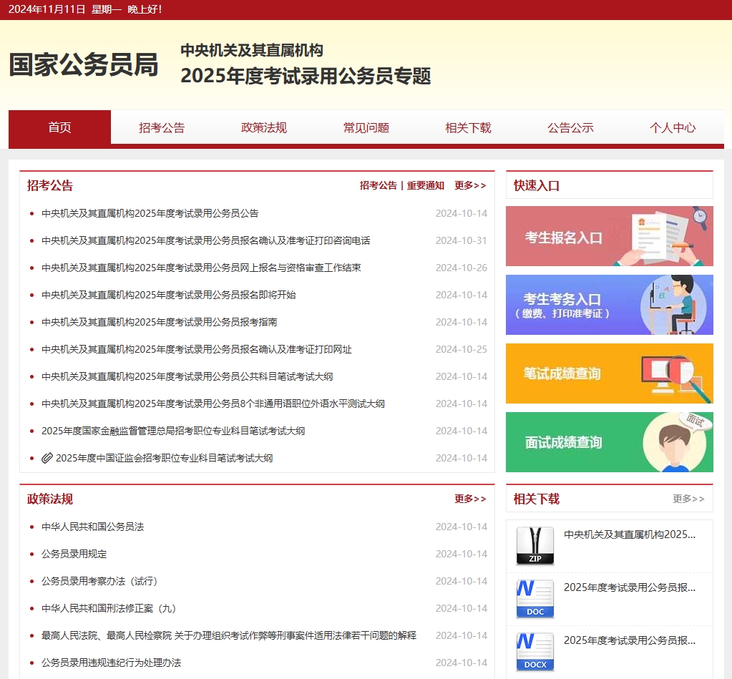Screen dimensions: 732x679
Task: Click 更多>> next to 招考公告
Action: click(470, 185)
